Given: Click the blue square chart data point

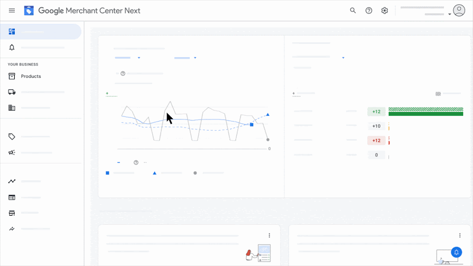Looking at the screenshot, I should pyautogui.click(x=252, y=124).
